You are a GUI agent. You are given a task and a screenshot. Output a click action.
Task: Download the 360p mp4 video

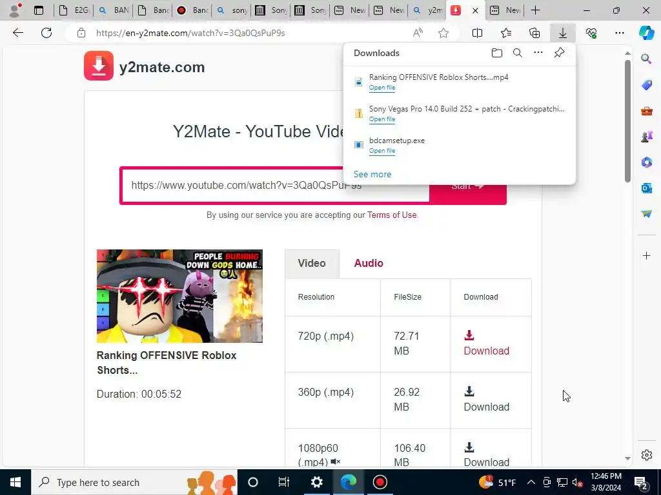pos(487,400)
